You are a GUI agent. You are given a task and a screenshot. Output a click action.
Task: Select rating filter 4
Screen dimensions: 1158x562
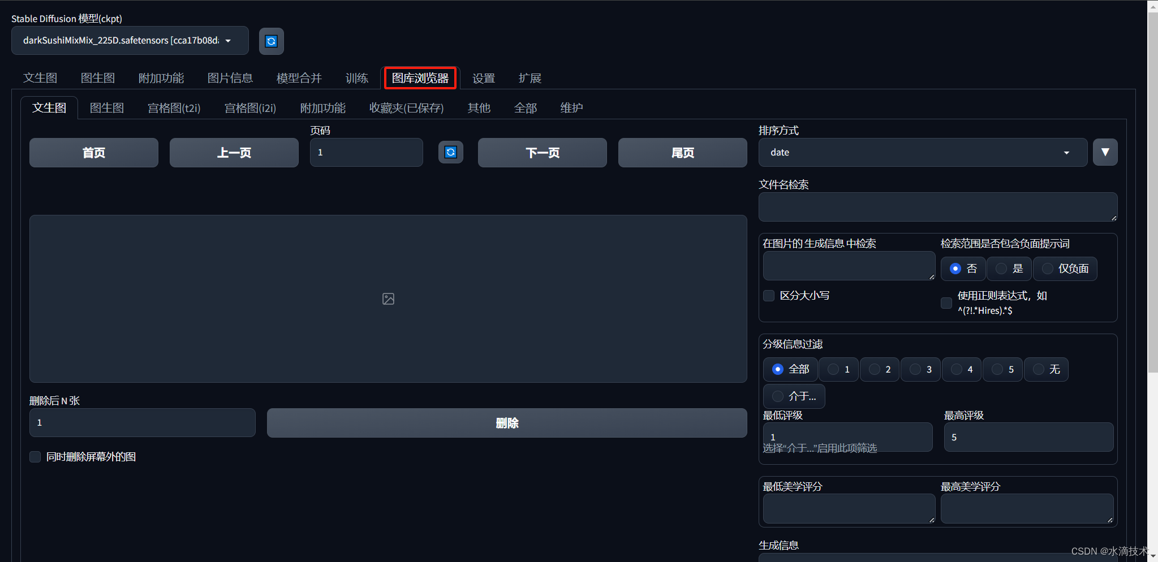tap(962, 369)
